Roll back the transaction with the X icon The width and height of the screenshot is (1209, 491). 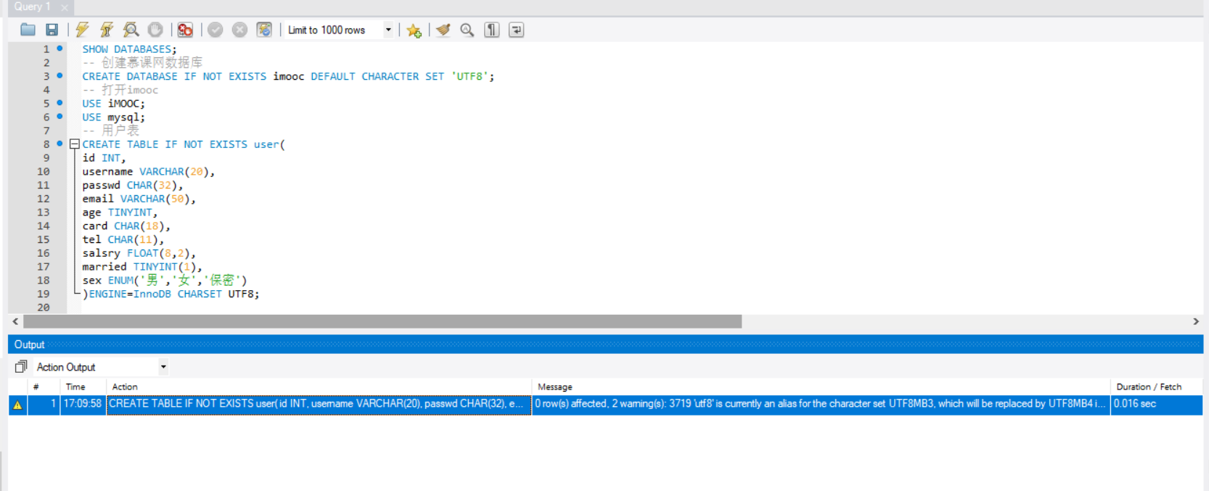point(239,30)
